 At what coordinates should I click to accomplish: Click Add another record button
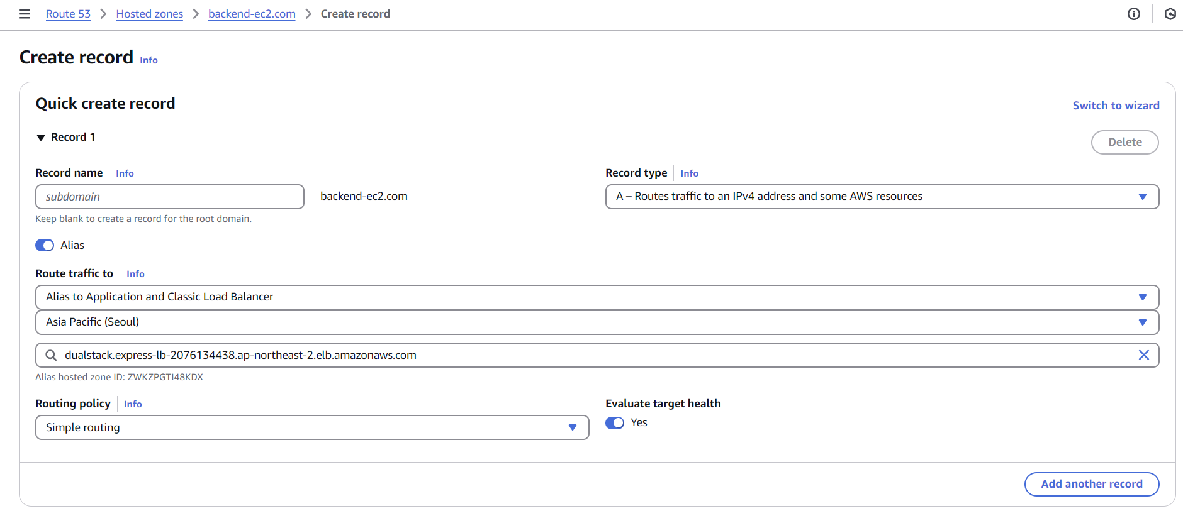1091,484
